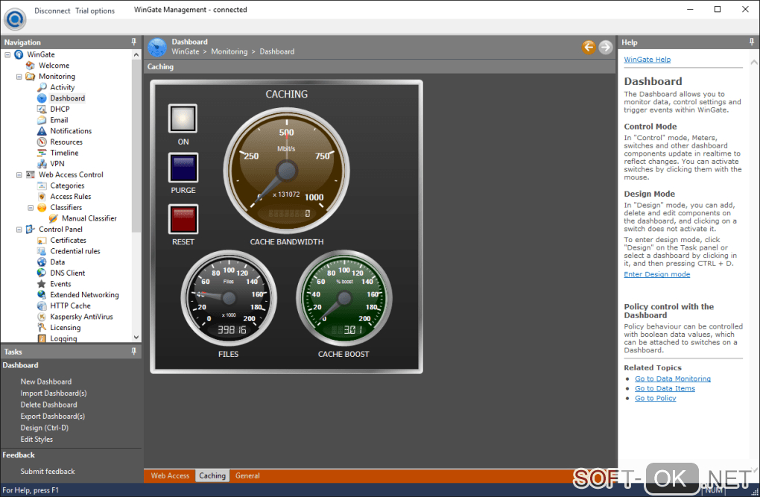Click the Files gauge dial
Screen dimensions: 760x497
(228, 298)
